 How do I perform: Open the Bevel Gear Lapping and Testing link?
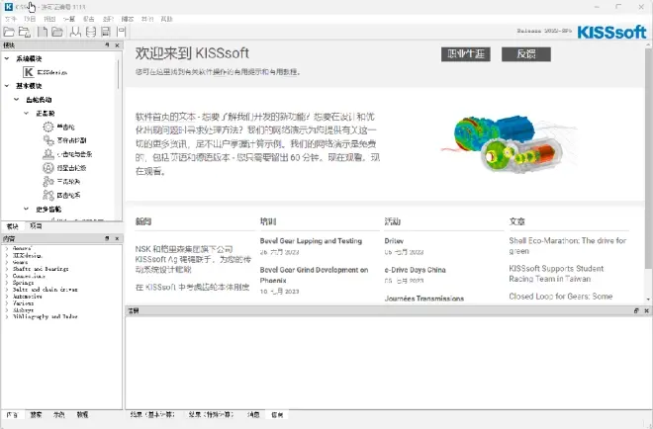coord(310,240)
